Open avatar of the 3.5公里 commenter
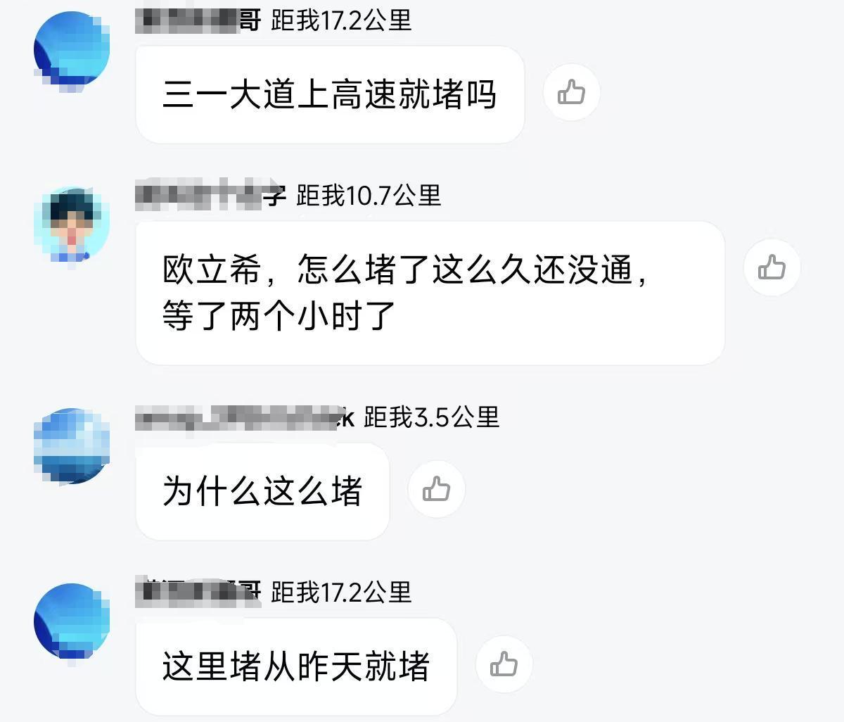The height and width of the screenshot is (722, 844). click(x=72, y=446)
